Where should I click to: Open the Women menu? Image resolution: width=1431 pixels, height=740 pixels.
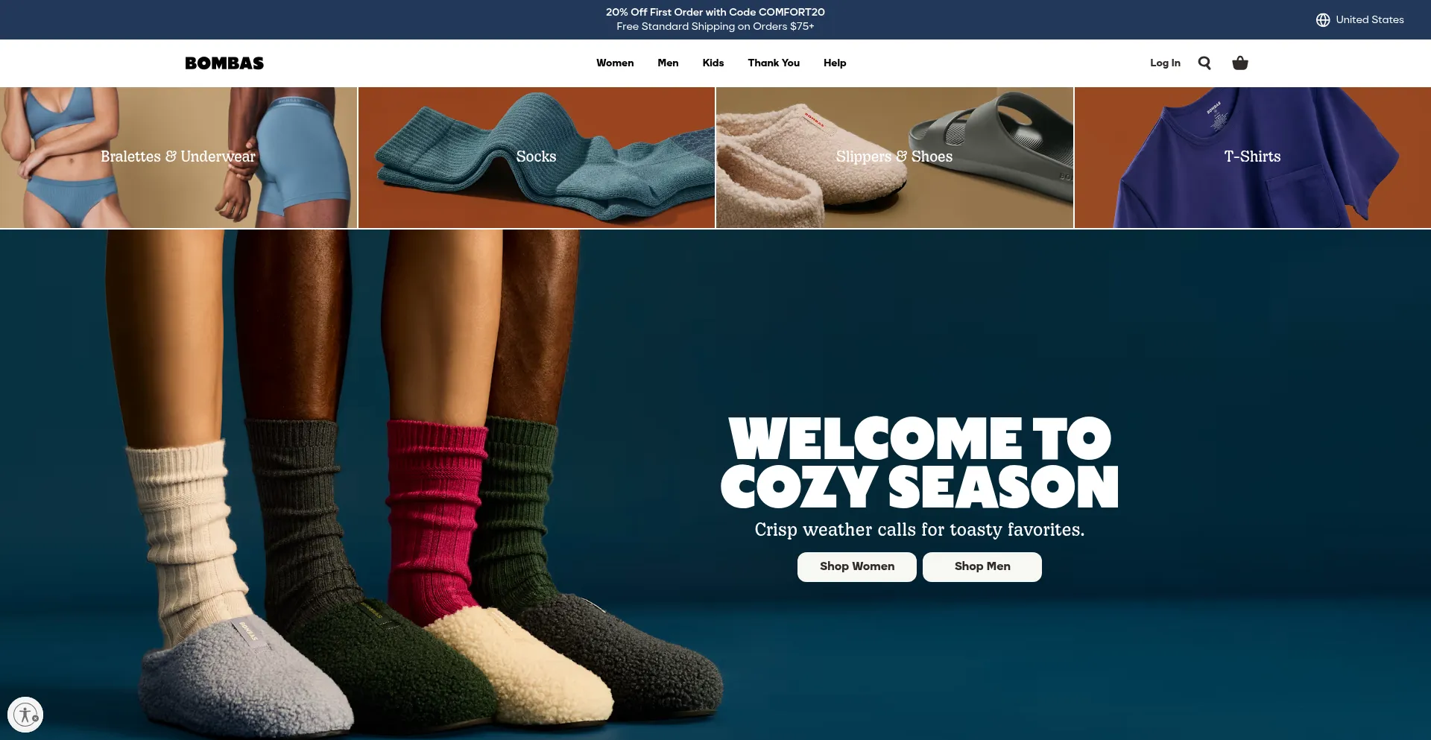615,63
